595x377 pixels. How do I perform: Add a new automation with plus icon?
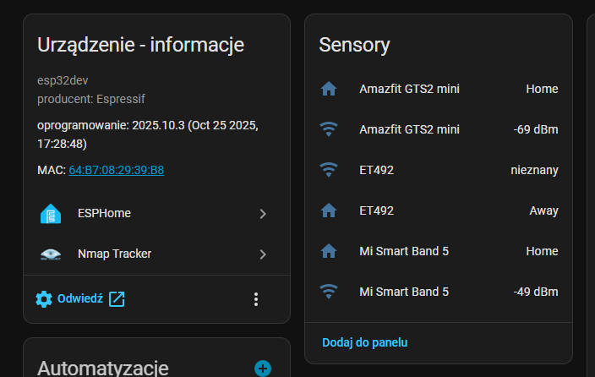[x=263, y=368]
